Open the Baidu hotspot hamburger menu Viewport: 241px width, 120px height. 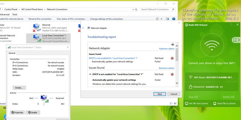point(231,25)
